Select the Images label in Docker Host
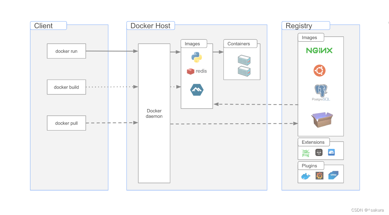389x215 pixels. point(194,44)
